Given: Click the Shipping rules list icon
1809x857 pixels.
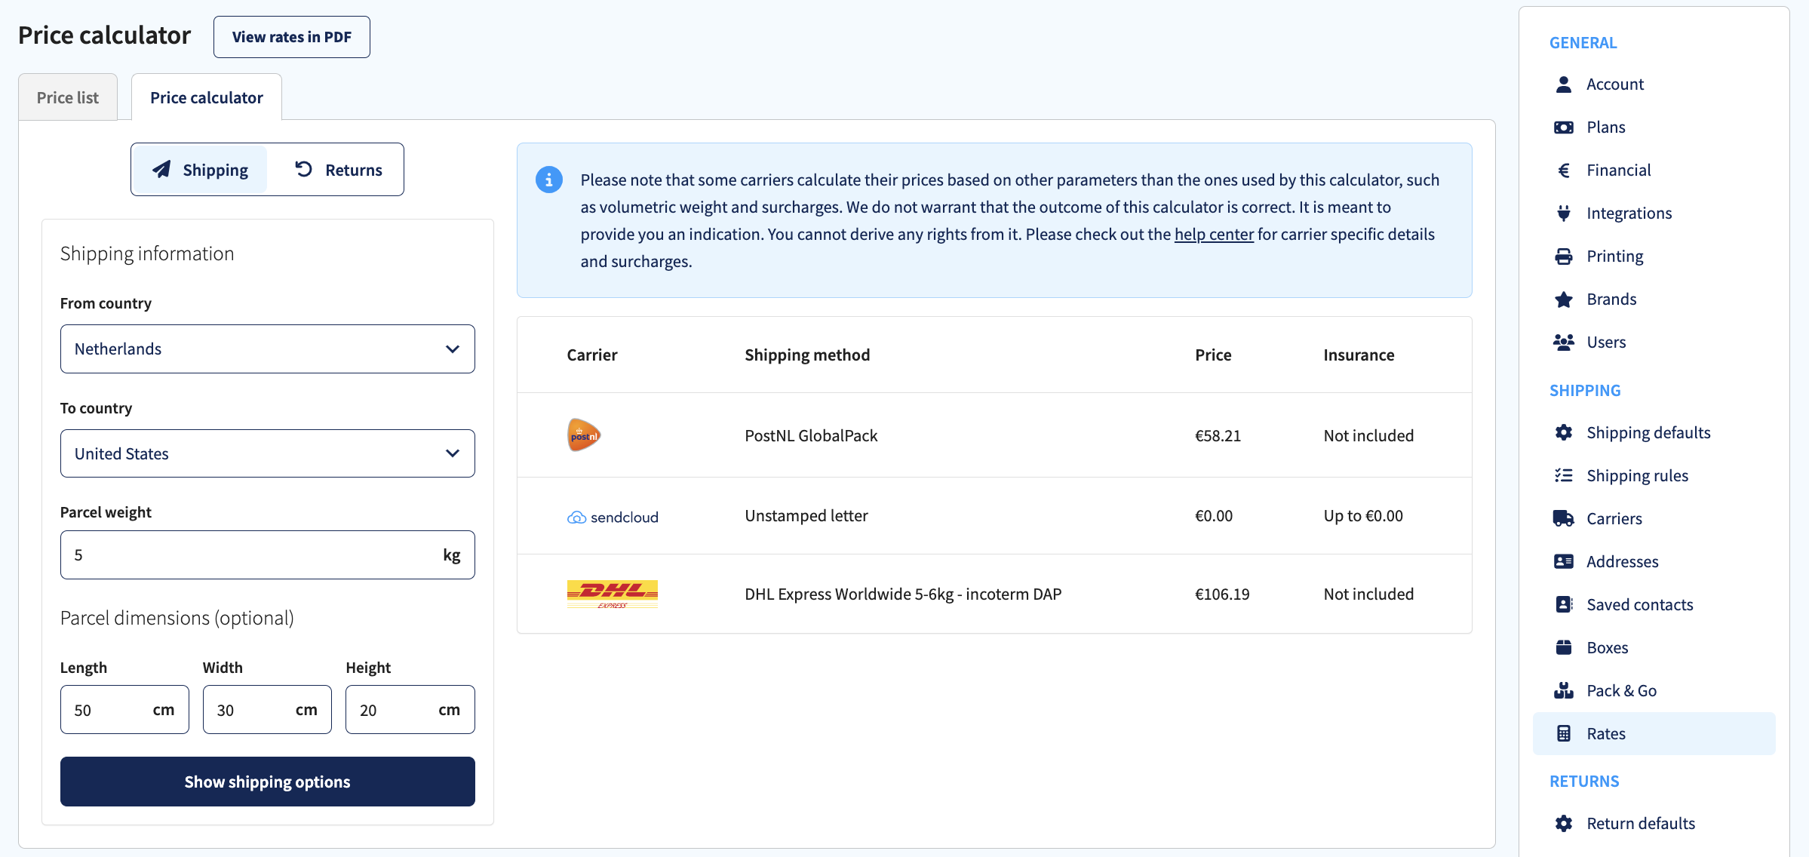Looking at the screenshot, I should tap(1564, 475).
